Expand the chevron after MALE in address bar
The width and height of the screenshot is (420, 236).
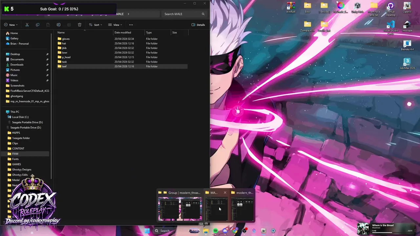point(128,14)
